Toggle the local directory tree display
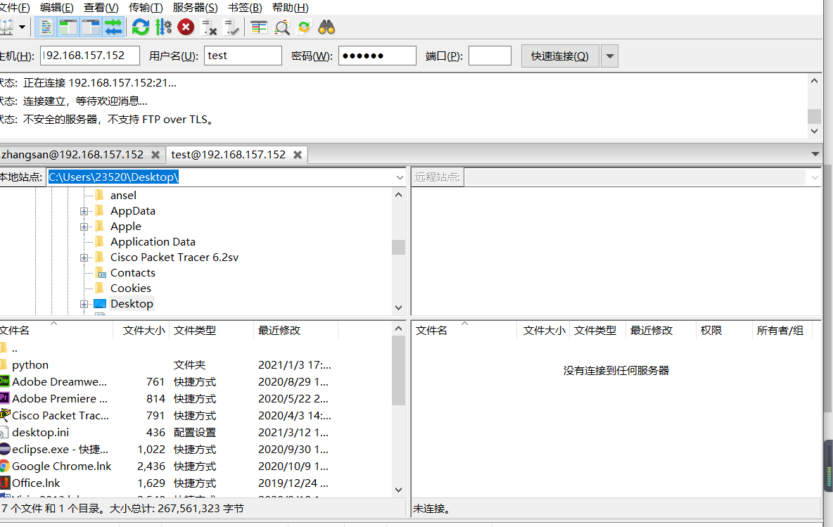 pyautogui.click(x=68, y=27)
